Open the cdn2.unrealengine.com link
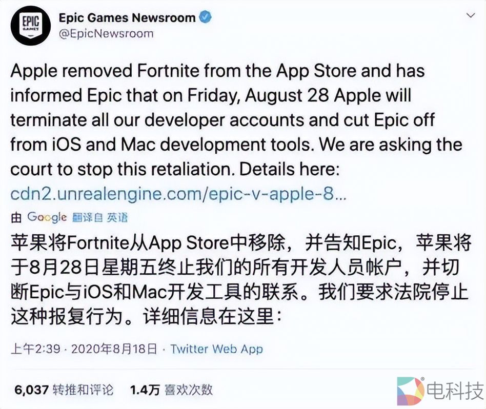 point(178,194)
